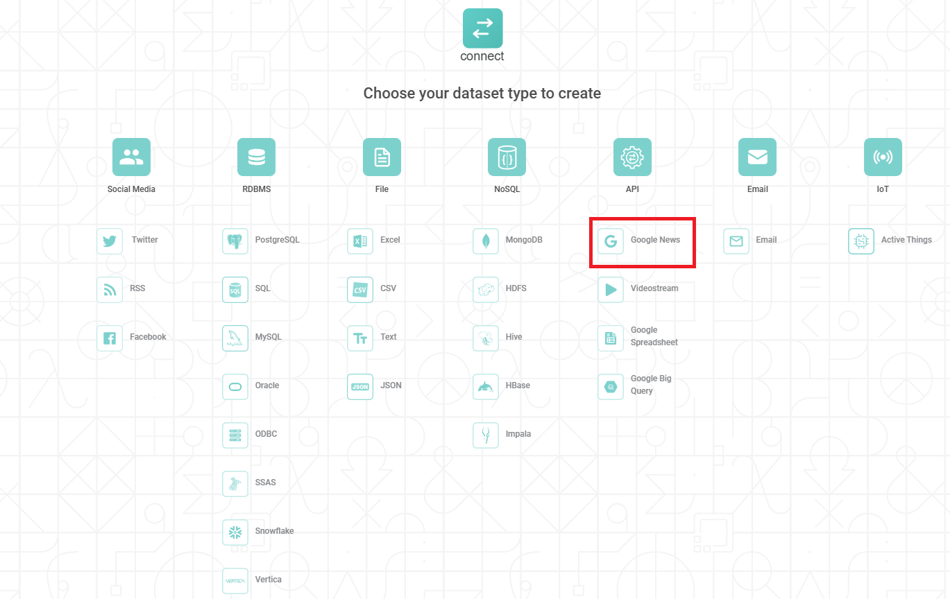950x599 pixels.
Task: Select the Videostream API option
Action: [x=611, y=289]
